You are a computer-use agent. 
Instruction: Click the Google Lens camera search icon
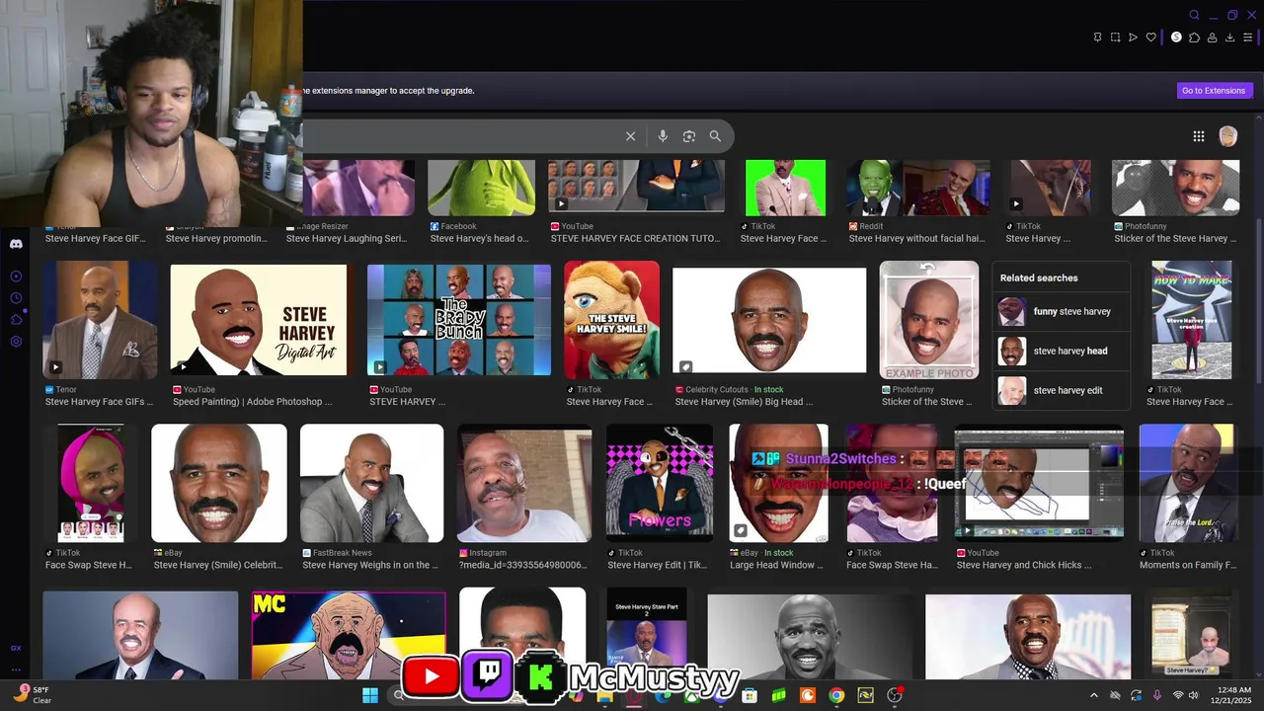point(689,136)
